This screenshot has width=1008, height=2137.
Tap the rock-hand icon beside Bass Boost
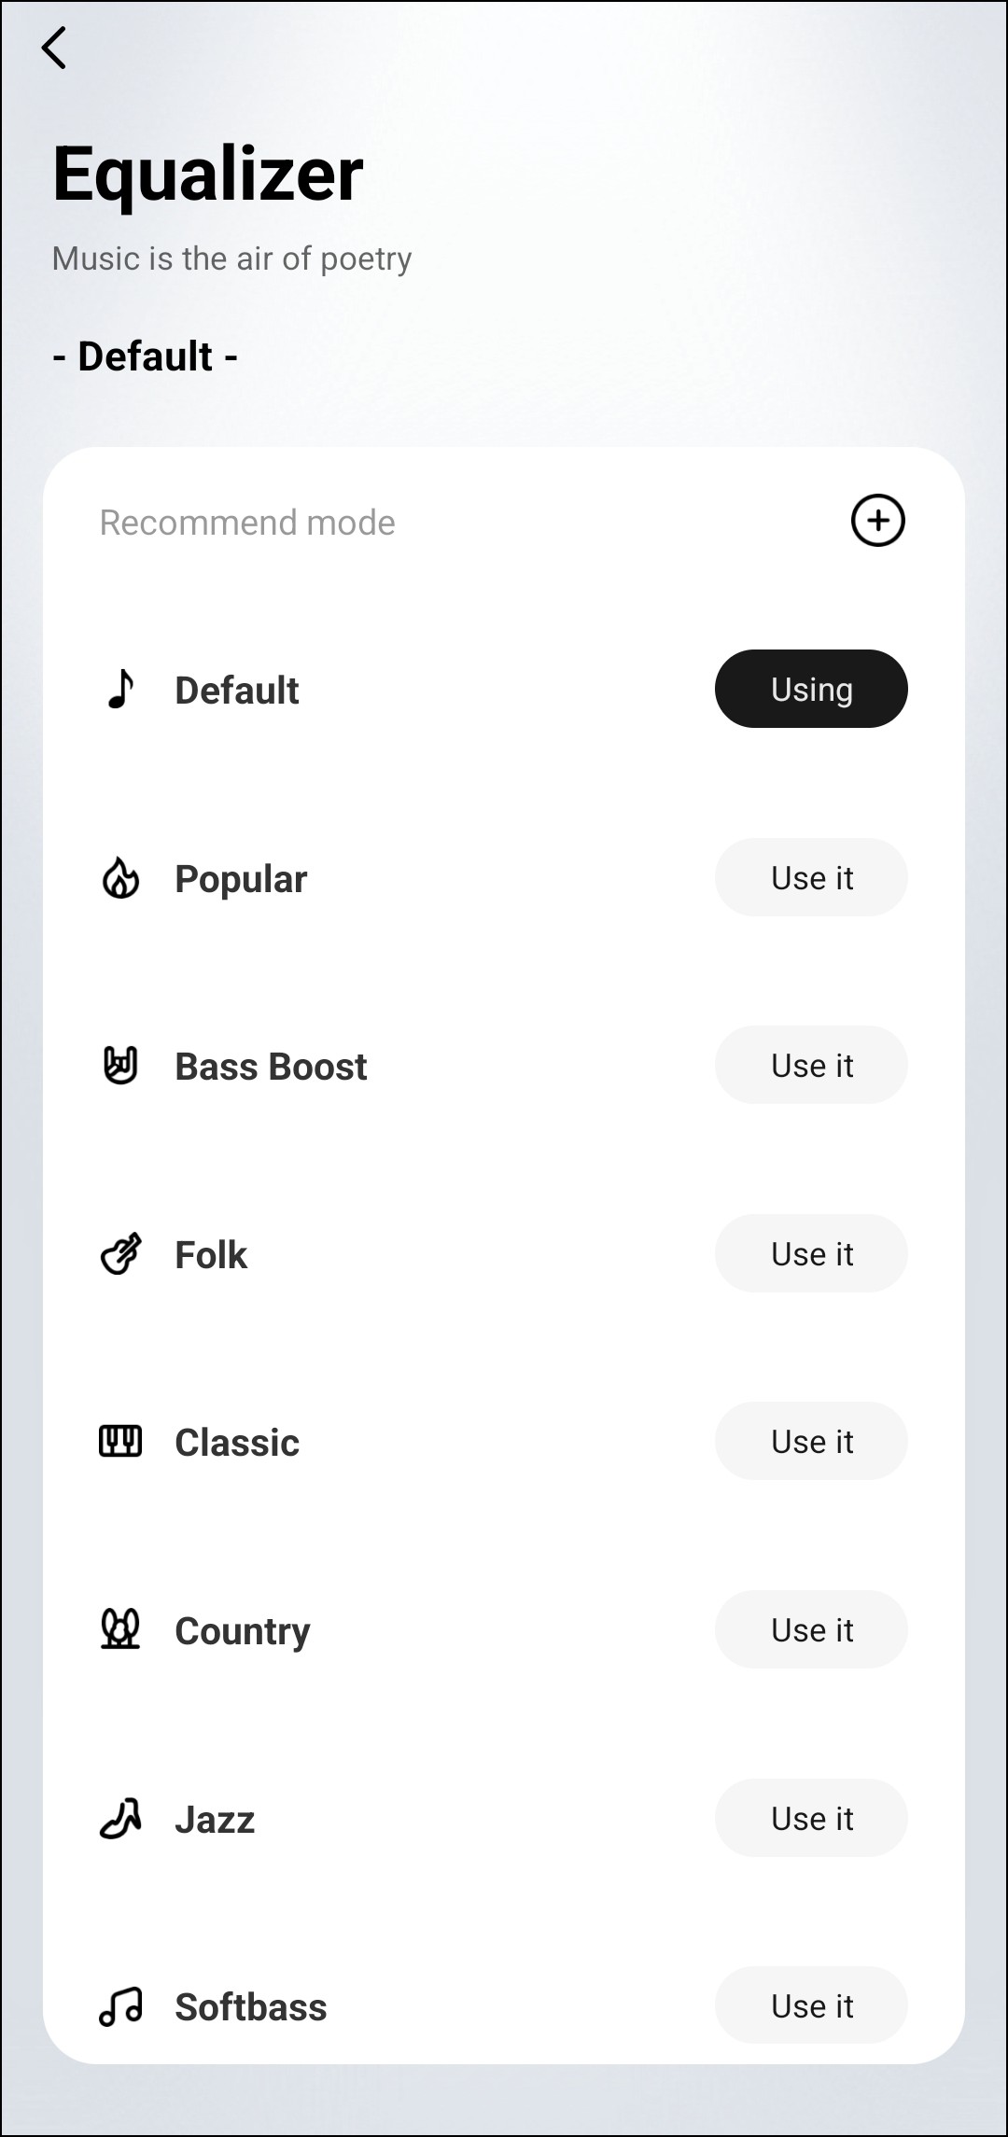click(120, 1066)
